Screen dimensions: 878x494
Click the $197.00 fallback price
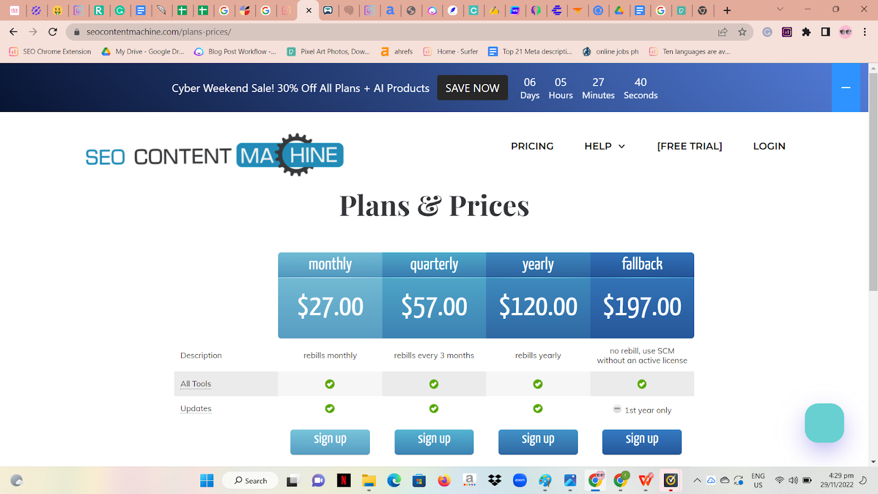pyautogui.click(x=642, y=306)
